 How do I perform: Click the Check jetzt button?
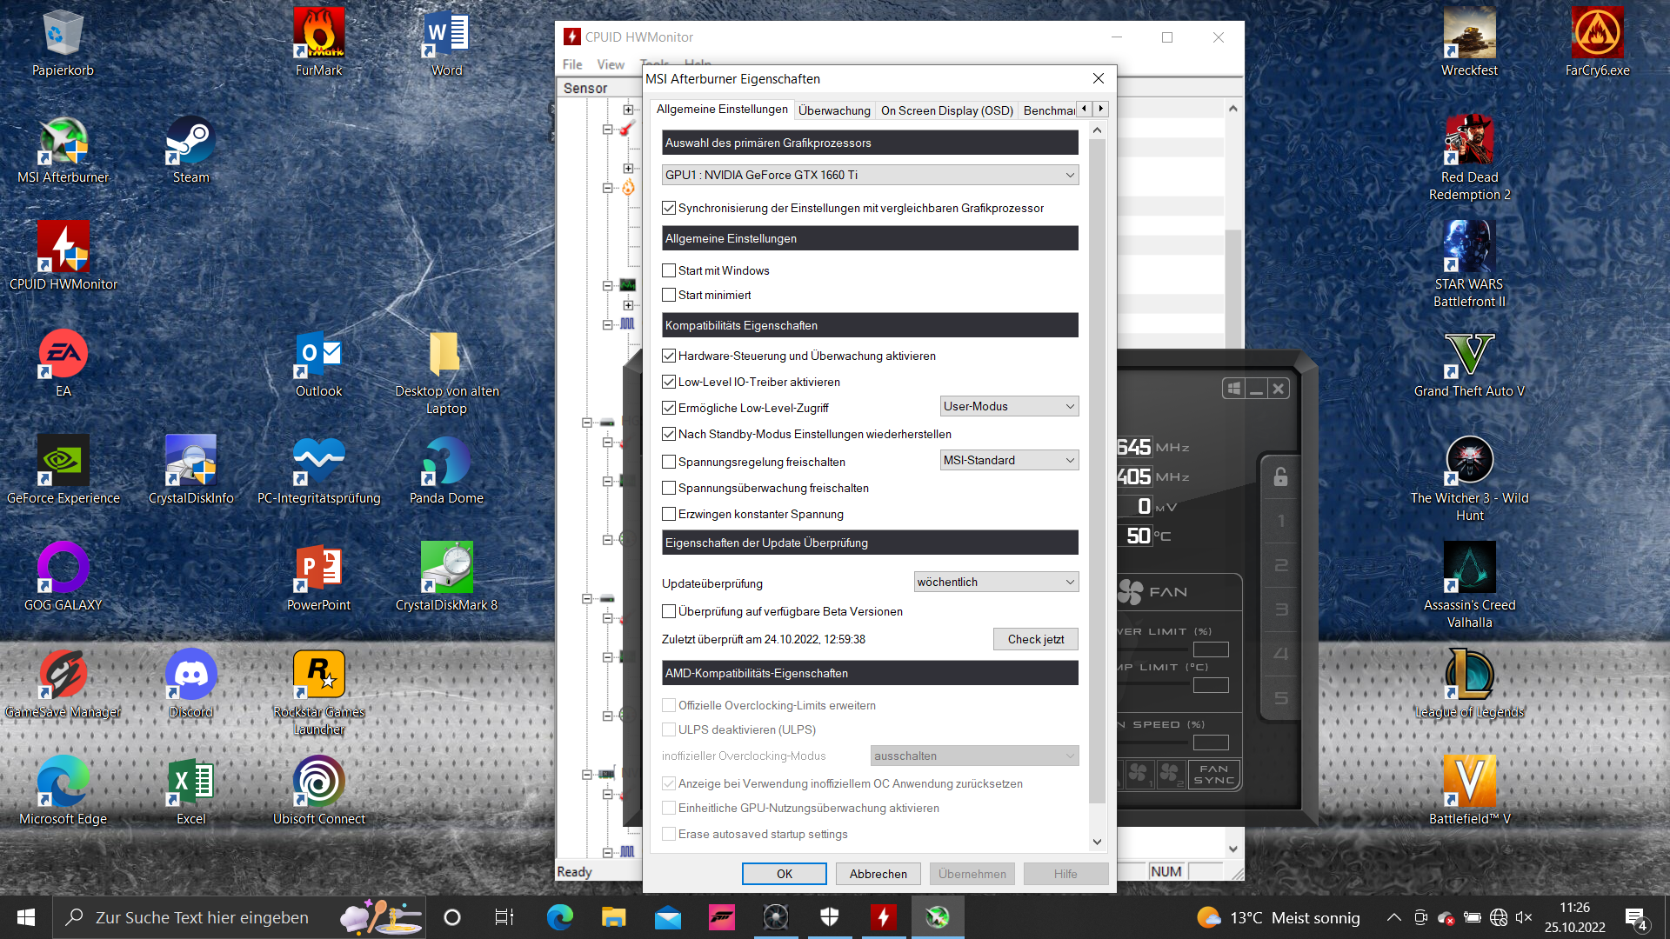[x=1035, y=639]
